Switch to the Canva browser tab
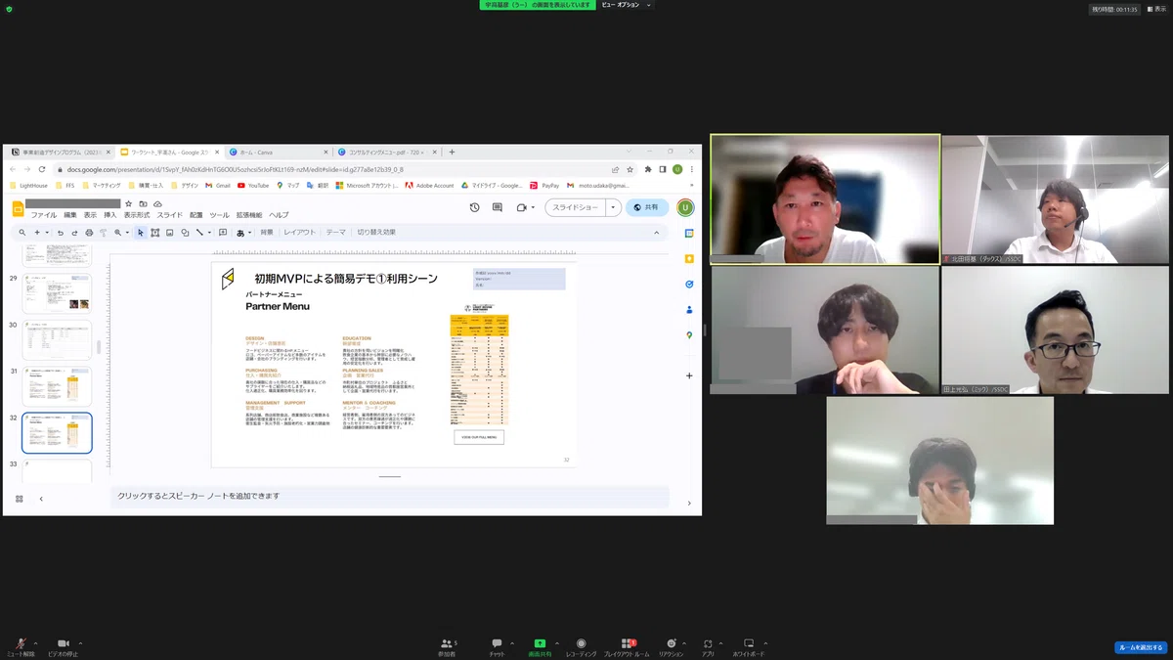Image resolution: width=1173 pixels, height=660 pixels. 279,153
